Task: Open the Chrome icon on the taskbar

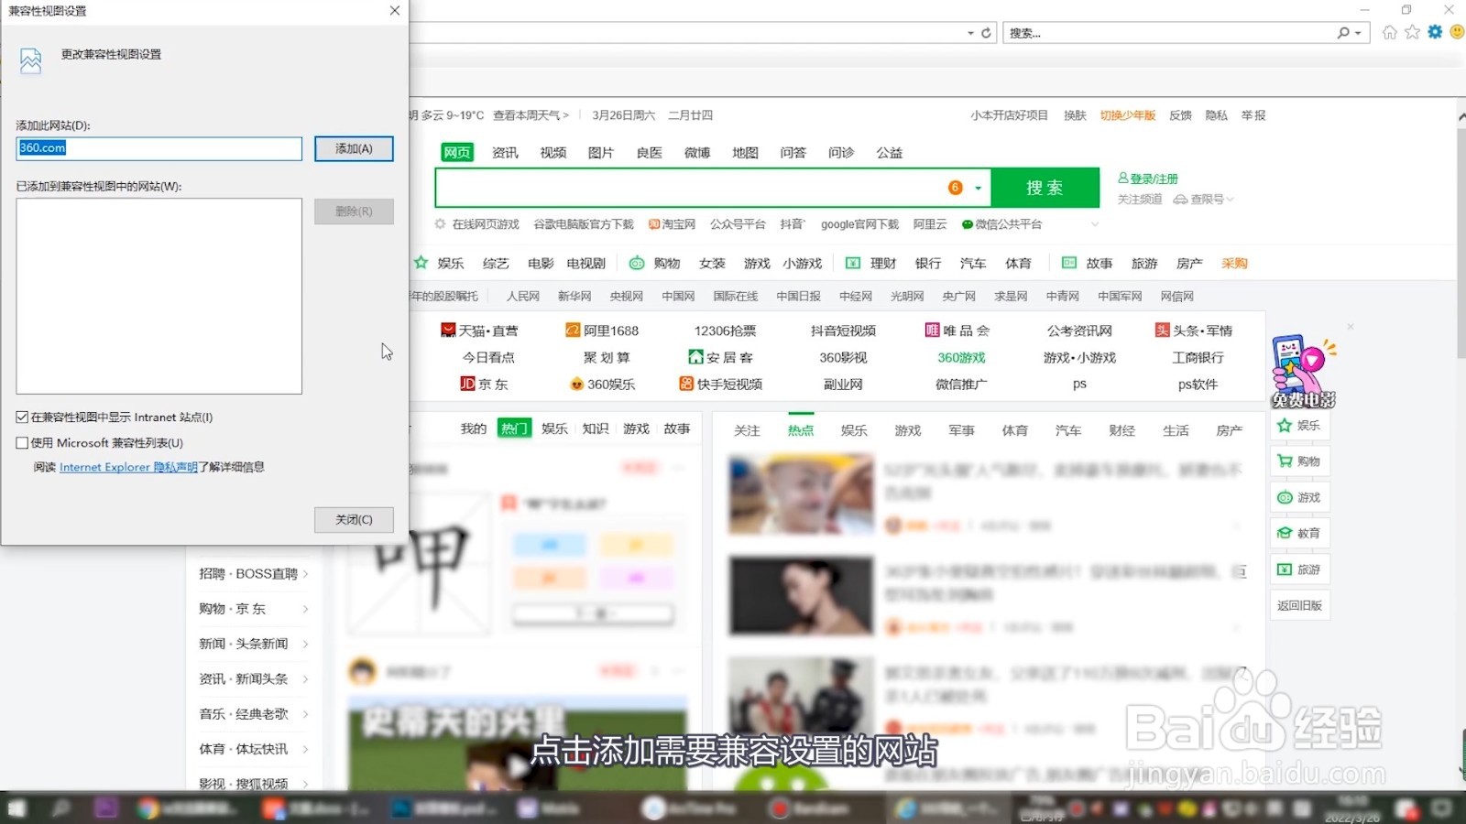Action: [147, 808]
